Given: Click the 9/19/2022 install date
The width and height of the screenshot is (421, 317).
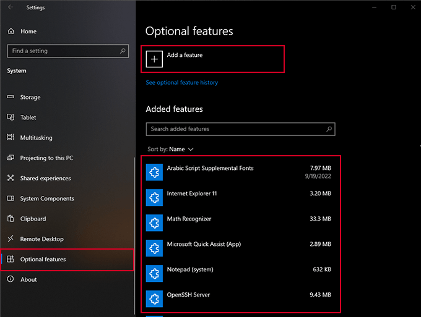Looking at the screenshot, I should coord(318,176).
